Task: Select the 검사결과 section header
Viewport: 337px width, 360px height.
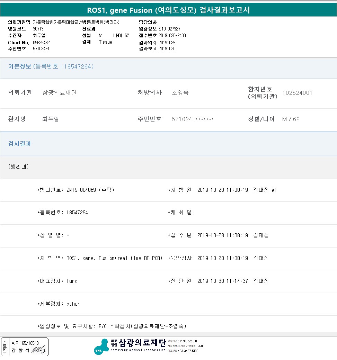Action: pos(20,144)
